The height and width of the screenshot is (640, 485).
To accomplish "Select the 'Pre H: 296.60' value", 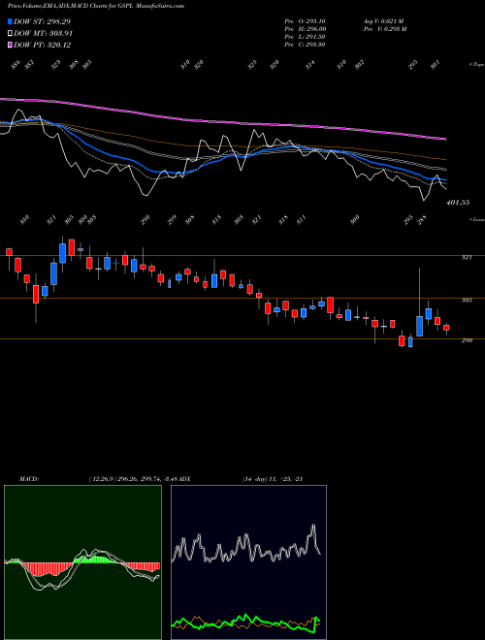I will click(x=305, y=29).
